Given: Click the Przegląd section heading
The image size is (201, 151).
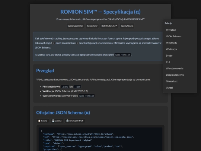Looking at the screenshot, I should click(45, 70).
